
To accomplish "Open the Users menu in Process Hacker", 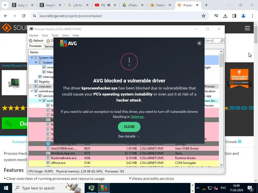I will 65,35.
